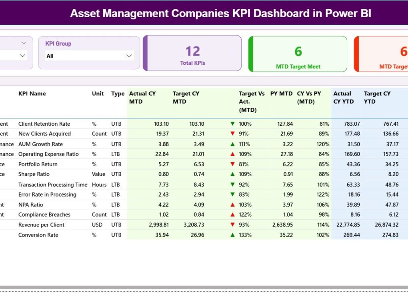Click the 2,638.95 PY MTD value
This screenshot has width=408, height=293.
coord(282,225)
